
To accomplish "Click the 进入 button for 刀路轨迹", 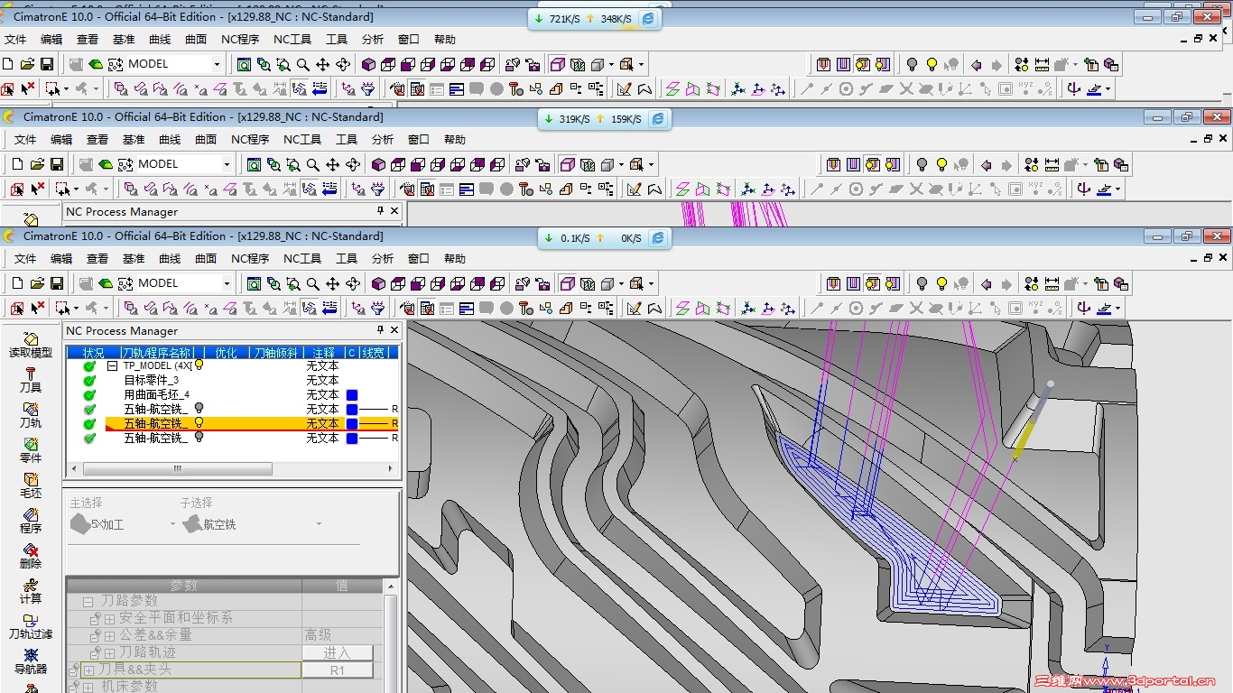I will click(337, 652).
